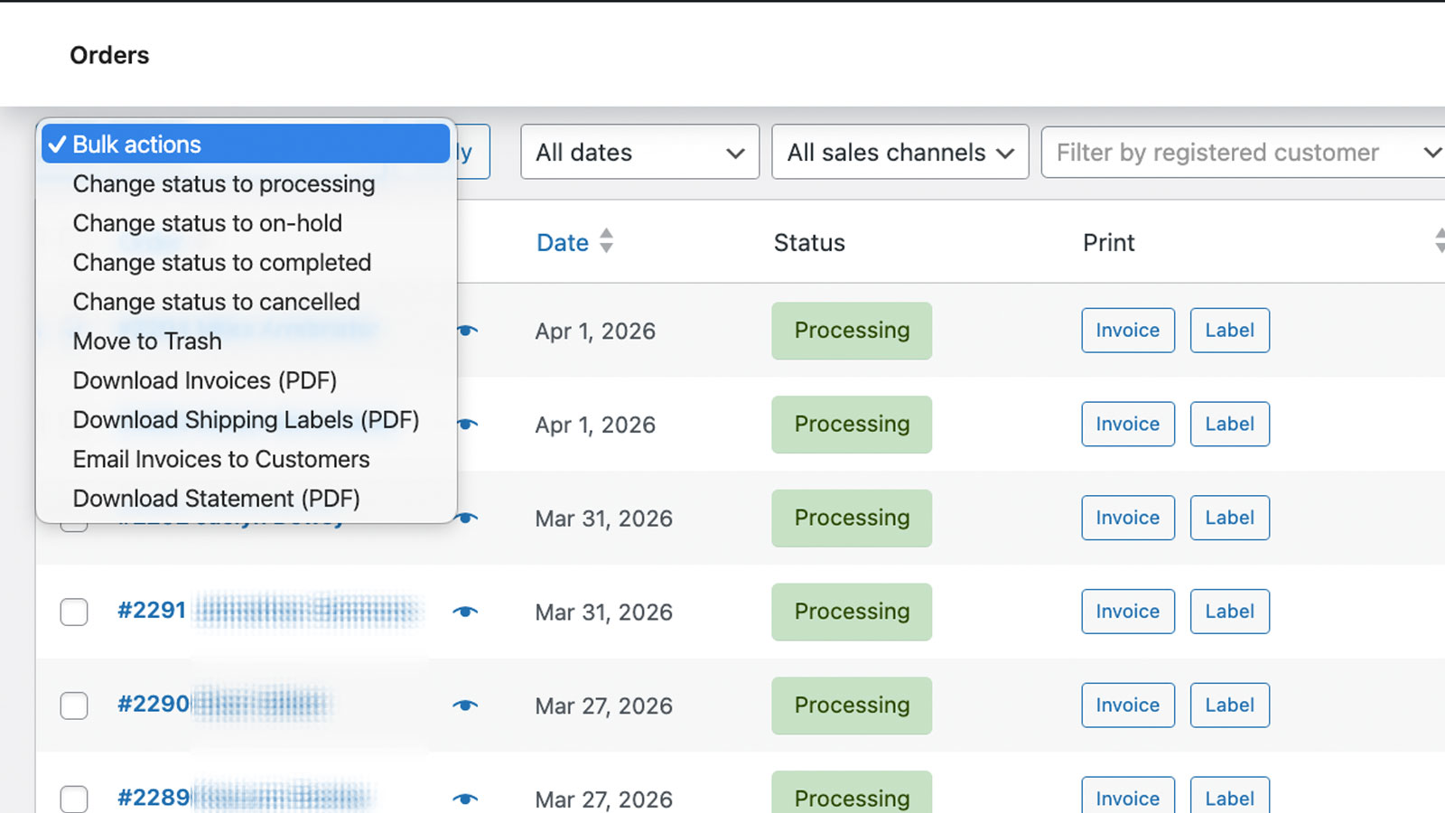Viewport: 1445px width, 813px height.
Task: Click the Processing status badge for order #2291
Action: 851,612
